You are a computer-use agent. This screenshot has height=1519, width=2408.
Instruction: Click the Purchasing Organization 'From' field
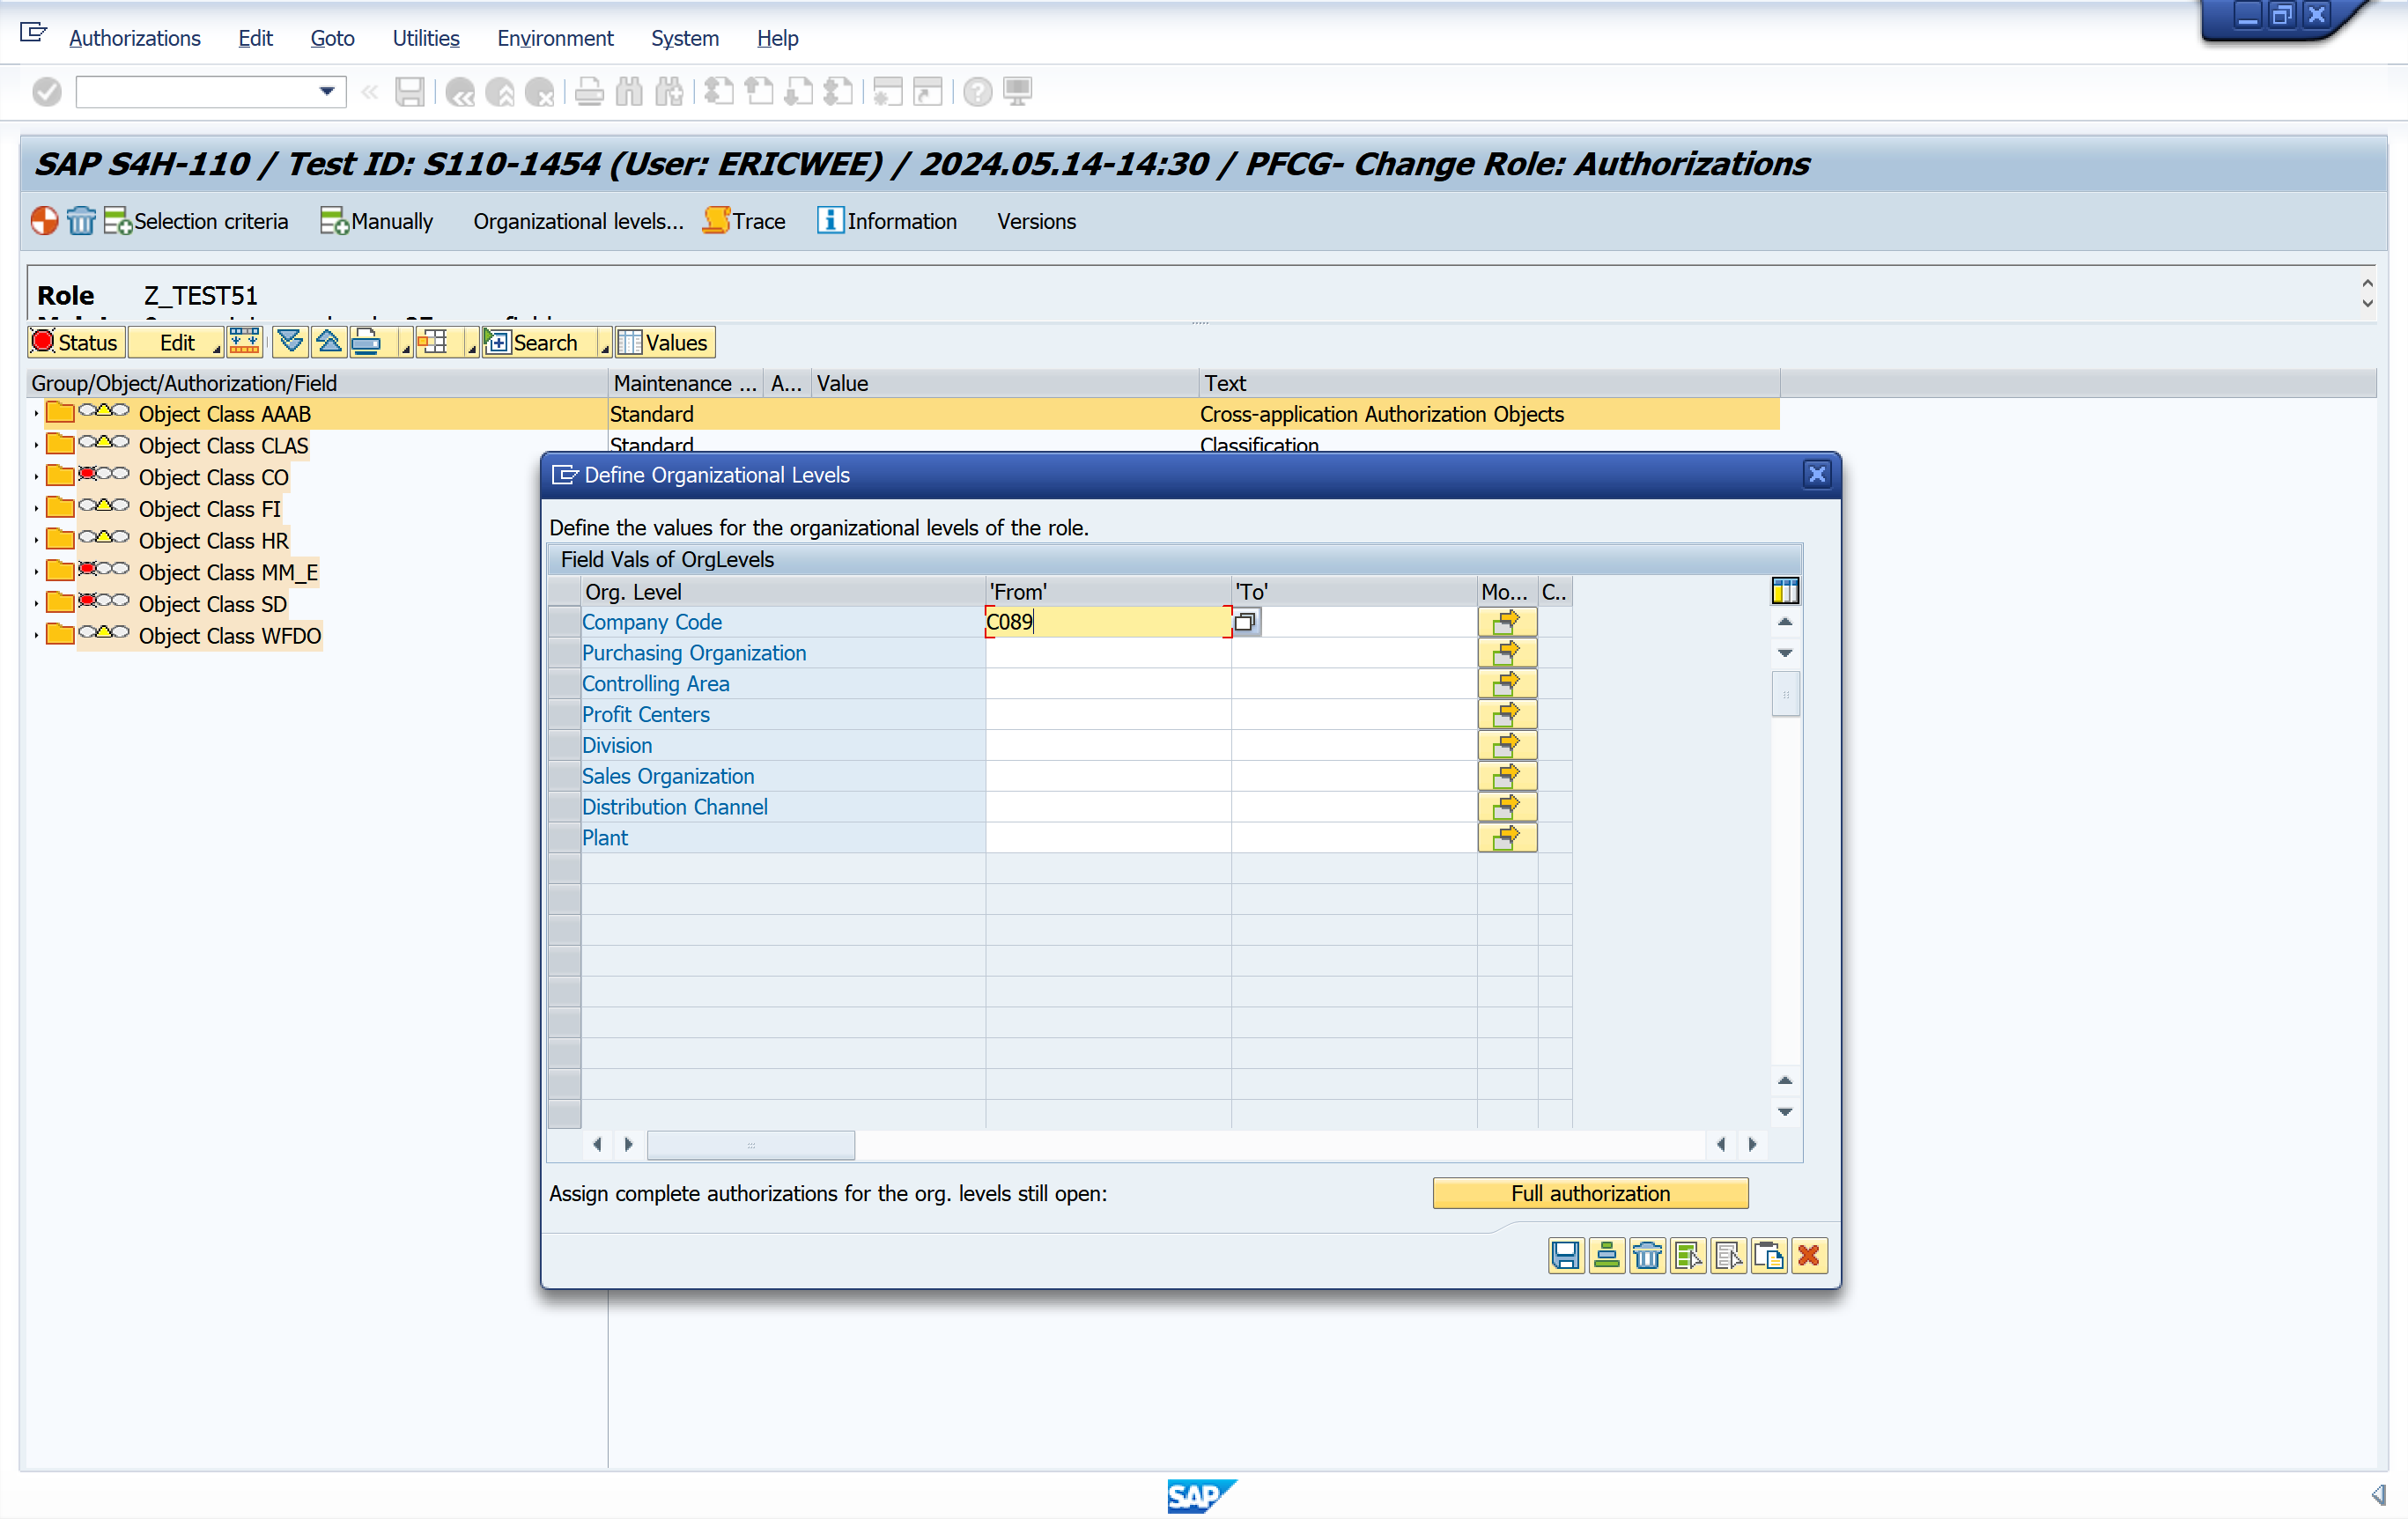click(1107, 653)
